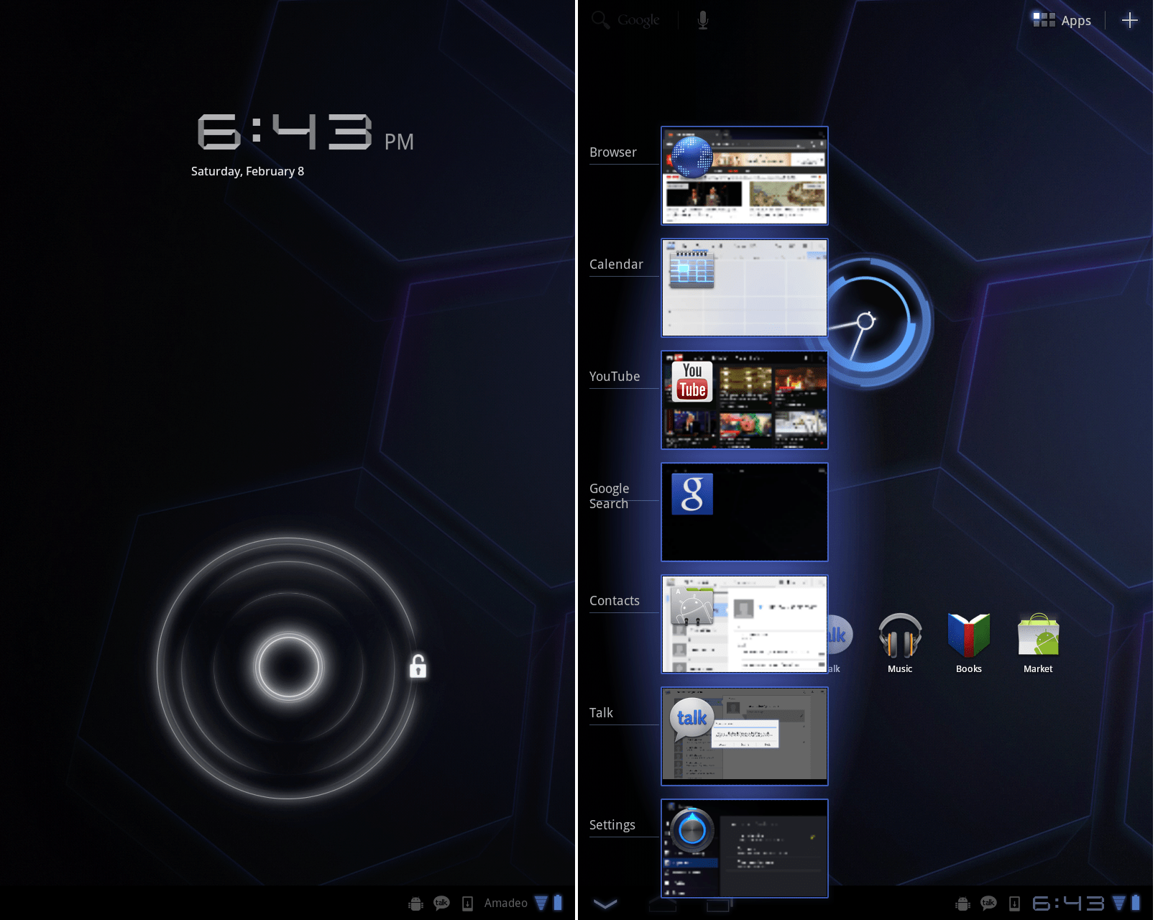This screenshot has height=920, width=1158.
Task: Tap the back chevron in system bar
Action: 605,903
